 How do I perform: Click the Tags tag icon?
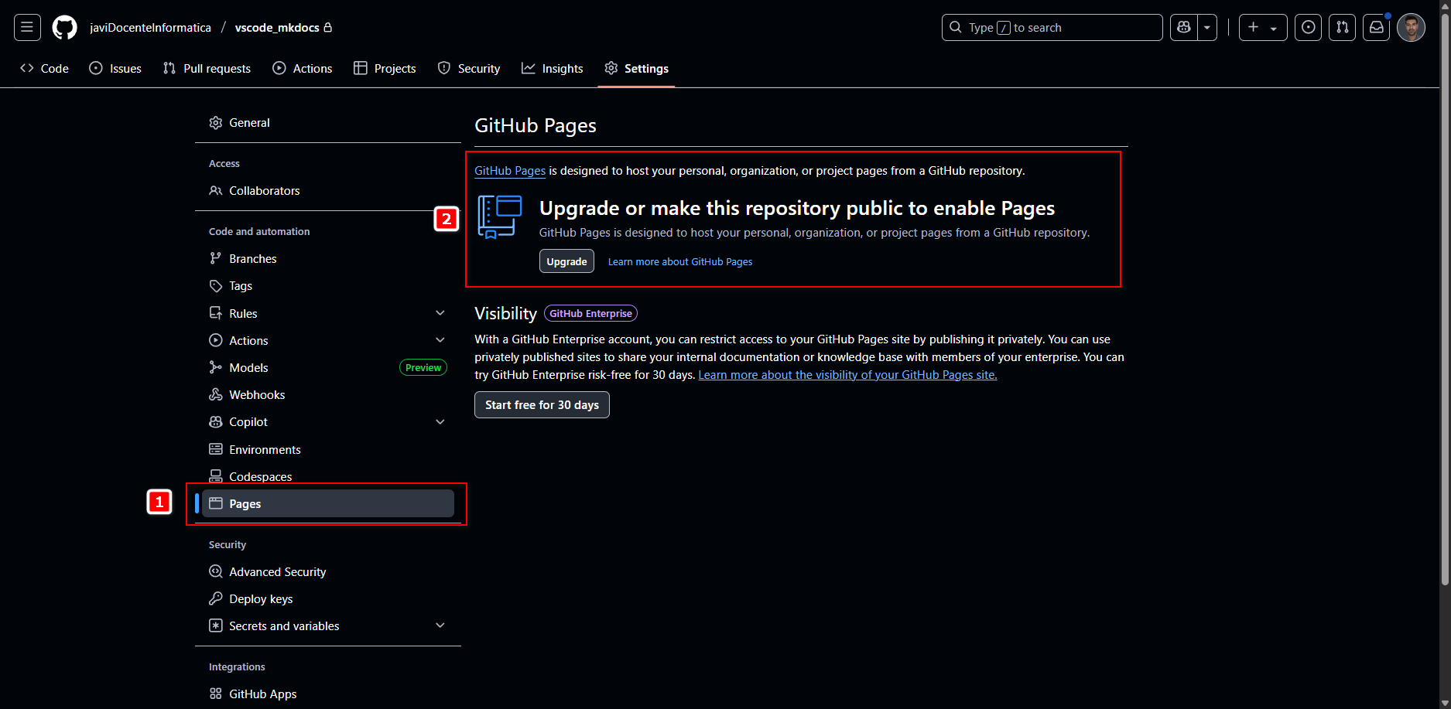tap(216, 286)
